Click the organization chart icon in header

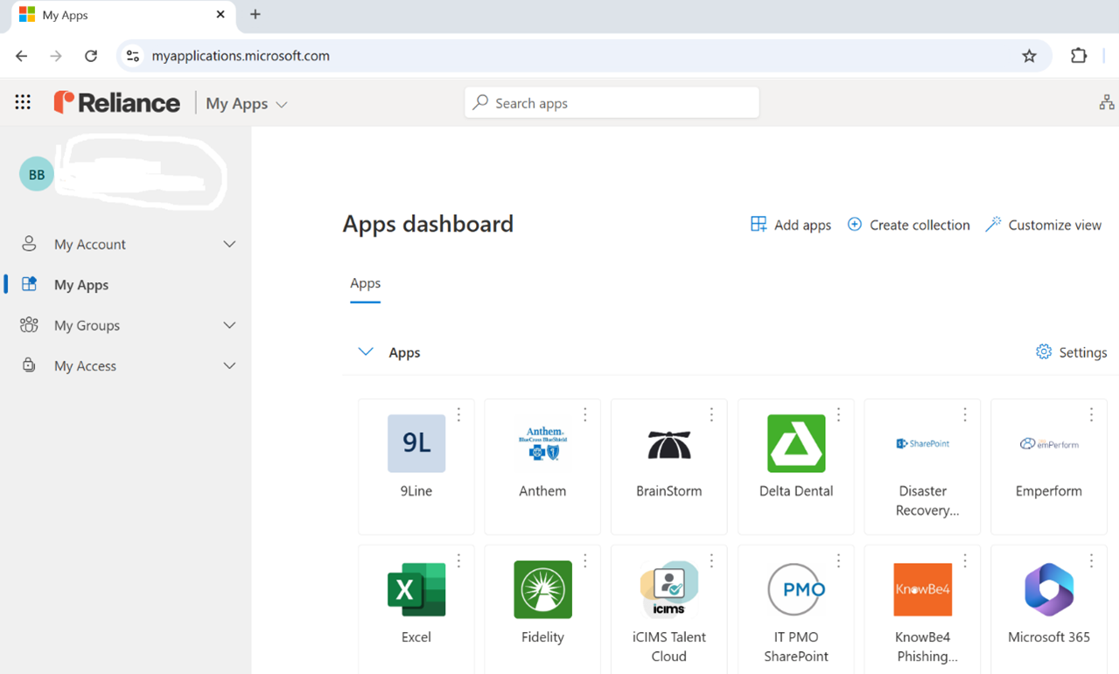(1107, 102)
